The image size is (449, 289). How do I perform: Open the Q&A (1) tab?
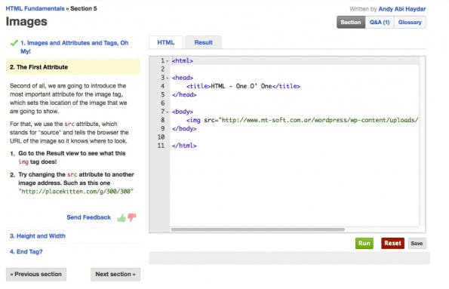coord(380,22)
